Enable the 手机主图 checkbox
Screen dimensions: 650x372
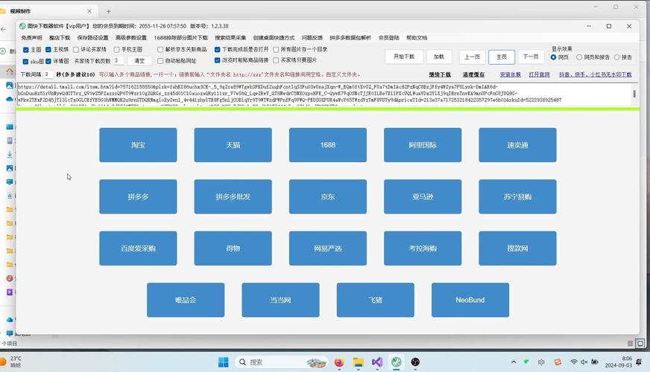pyautogui.click(x=116, y=50)
